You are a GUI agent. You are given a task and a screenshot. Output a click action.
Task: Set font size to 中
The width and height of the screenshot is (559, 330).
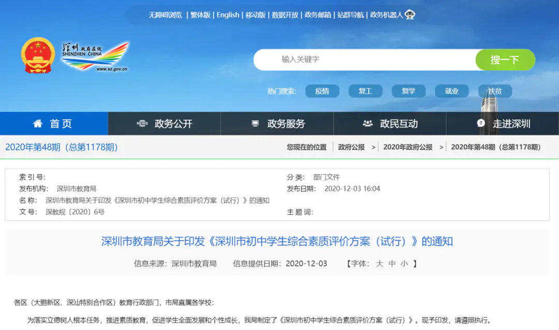(x=392, y=264)
